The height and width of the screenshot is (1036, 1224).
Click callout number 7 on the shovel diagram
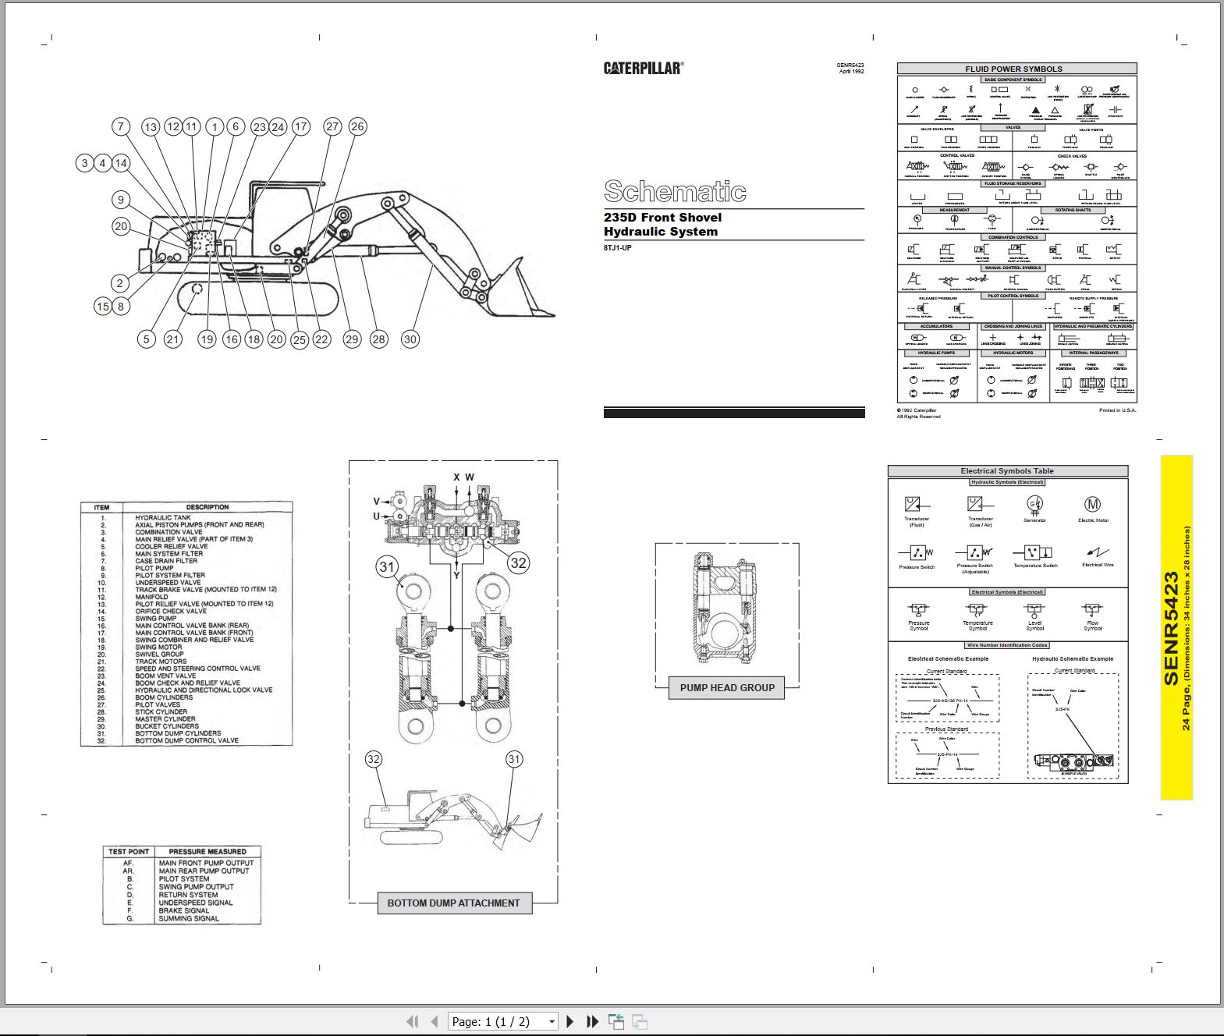pyautogui.click(x=120, y=126)
